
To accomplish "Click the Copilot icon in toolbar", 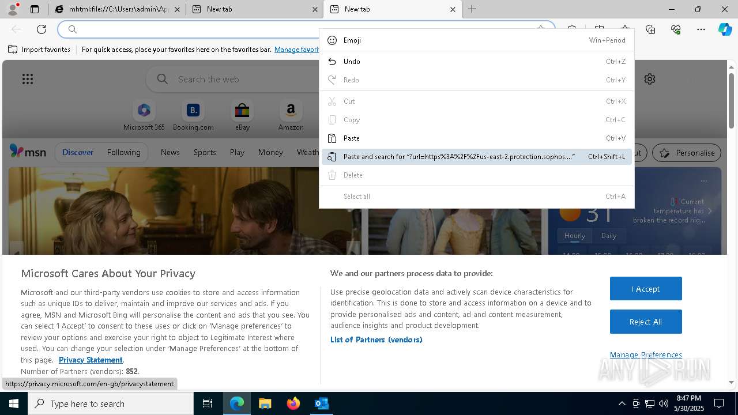I will (x=725, y=29).
